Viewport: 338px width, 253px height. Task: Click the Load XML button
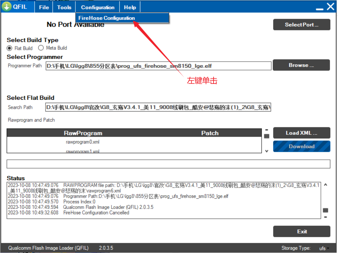pos(301,133)
